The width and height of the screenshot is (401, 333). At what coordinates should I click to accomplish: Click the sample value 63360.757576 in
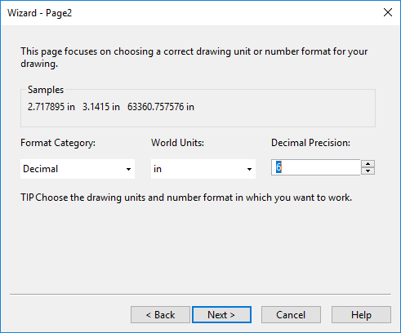coord(161,107)
